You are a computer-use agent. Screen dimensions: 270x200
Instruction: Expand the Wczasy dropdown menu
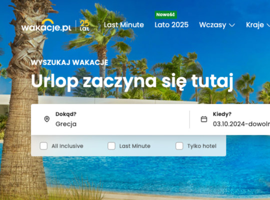[217, 25]
